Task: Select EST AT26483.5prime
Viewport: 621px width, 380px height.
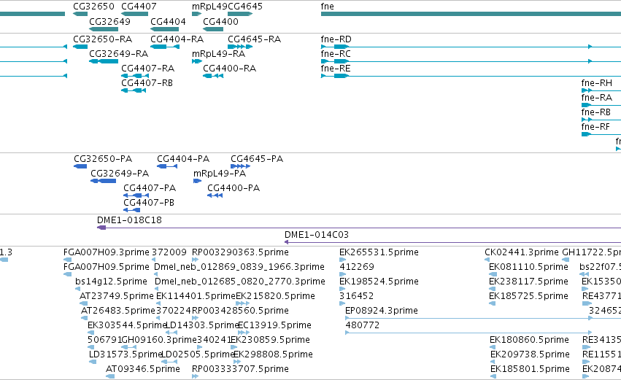Action: click(118, 311)
